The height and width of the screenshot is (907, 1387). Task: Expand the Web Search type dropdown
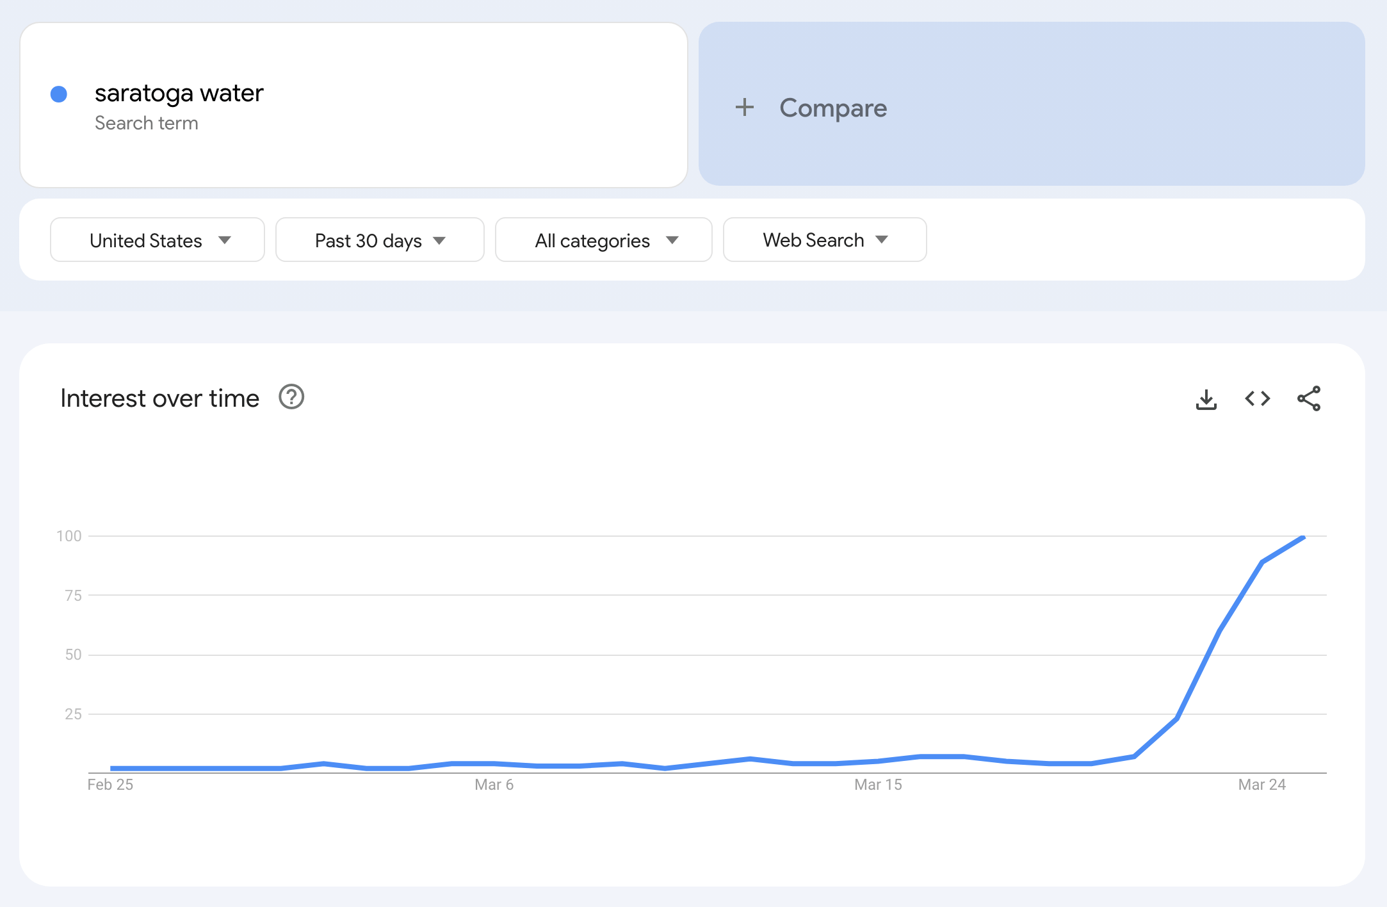click(824, 240)
